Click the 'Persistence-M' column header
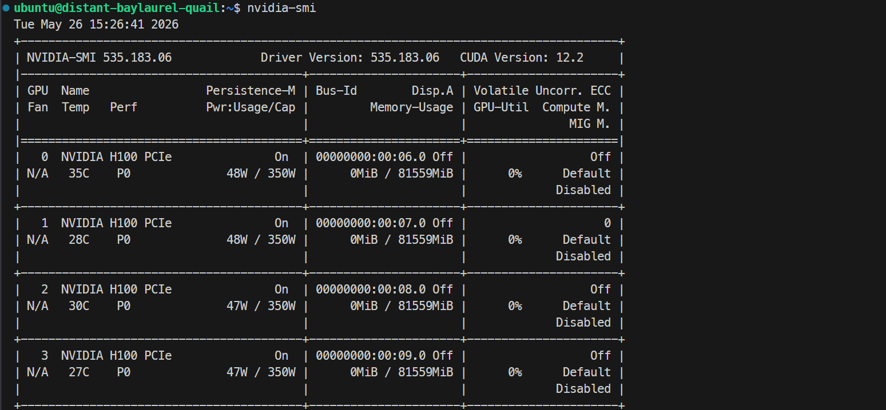Viewport: 886px width, 410px height. point(251,91)
